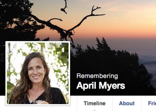
Task: Click the April Myers profile name
Action: [x=100, y=86]
